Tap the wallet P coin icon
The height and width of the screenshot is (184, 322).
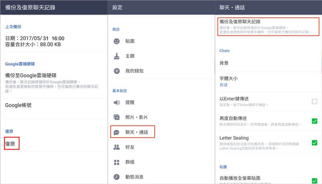117,71
